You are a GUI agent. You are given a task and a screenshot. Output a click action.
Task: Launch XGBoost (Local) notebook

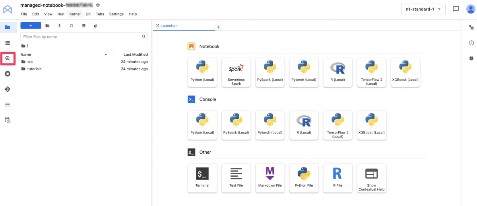pyautogui.click(x=405, y=72)
